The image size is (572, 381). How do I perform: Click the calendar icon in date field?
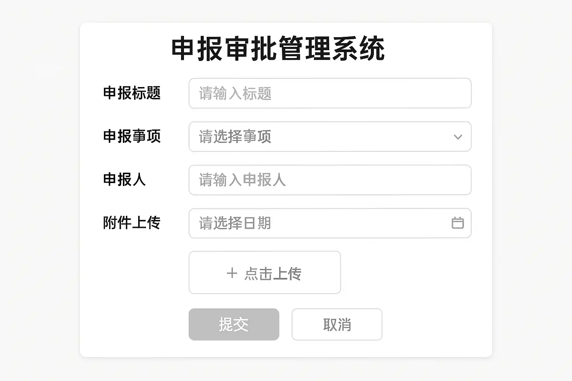coord(457,223)
